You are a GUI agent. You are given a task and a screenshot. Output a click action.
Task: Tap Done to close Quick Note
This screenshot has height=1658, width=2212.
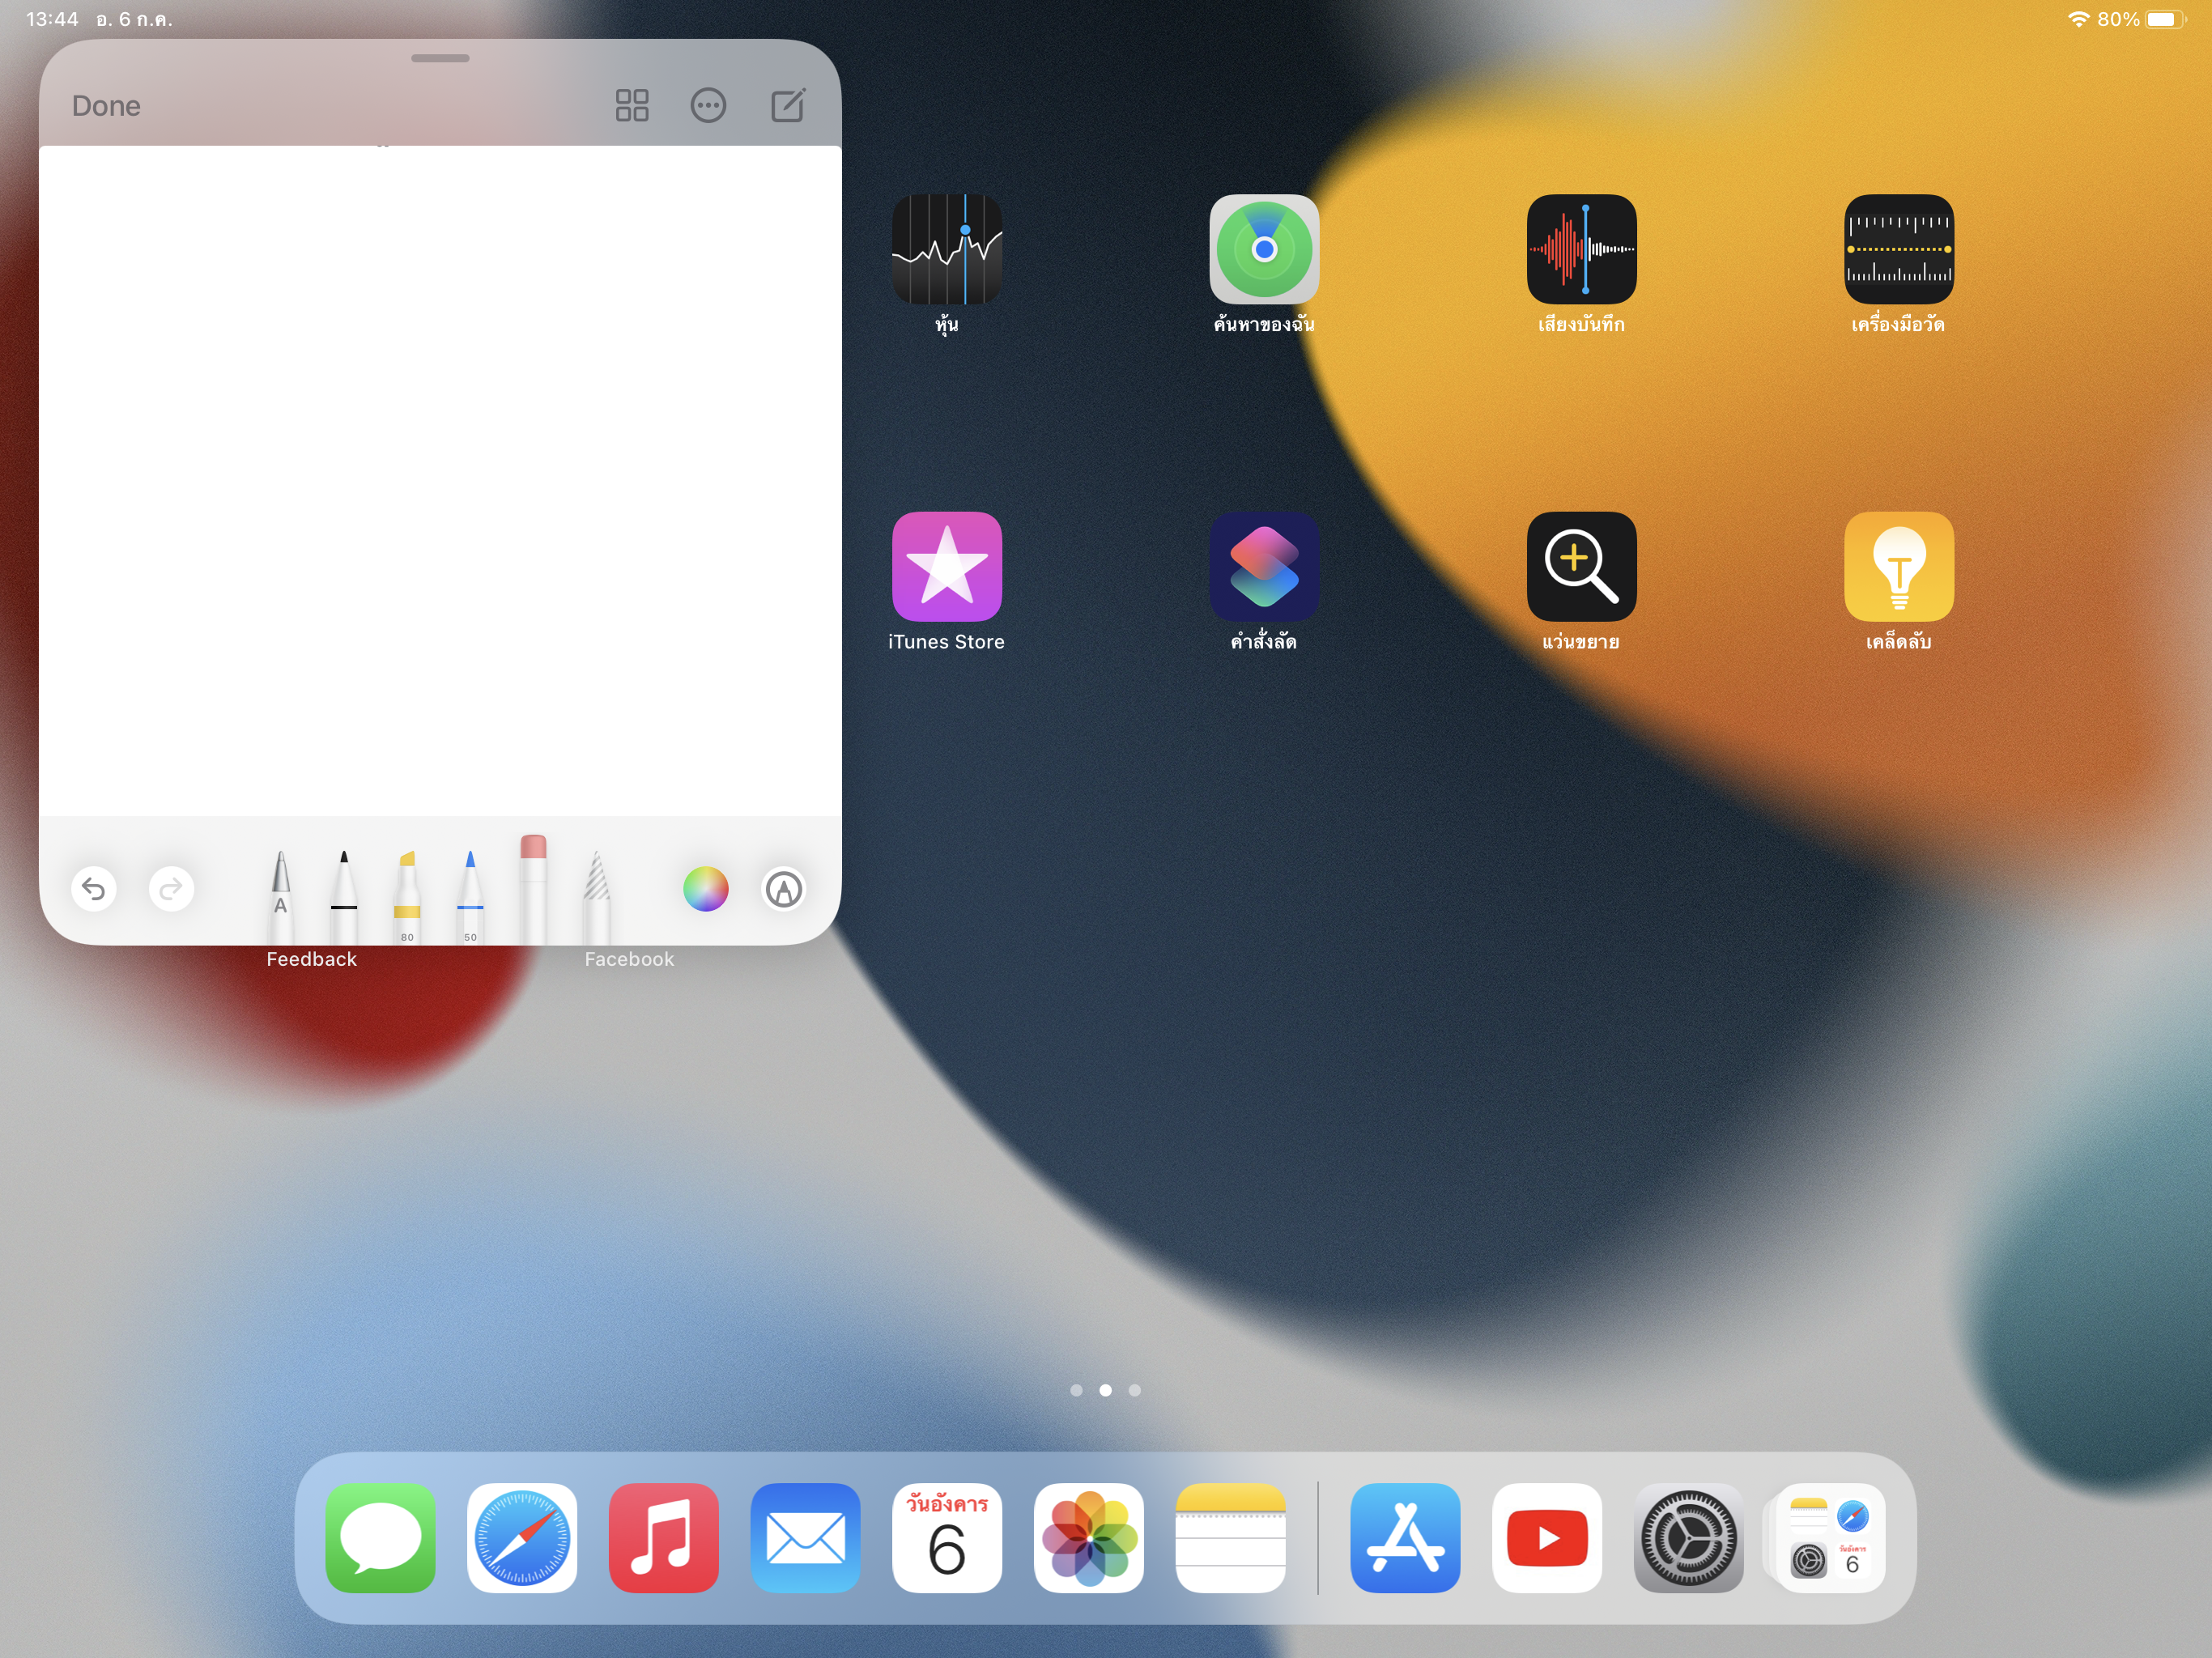click(106, 106)
